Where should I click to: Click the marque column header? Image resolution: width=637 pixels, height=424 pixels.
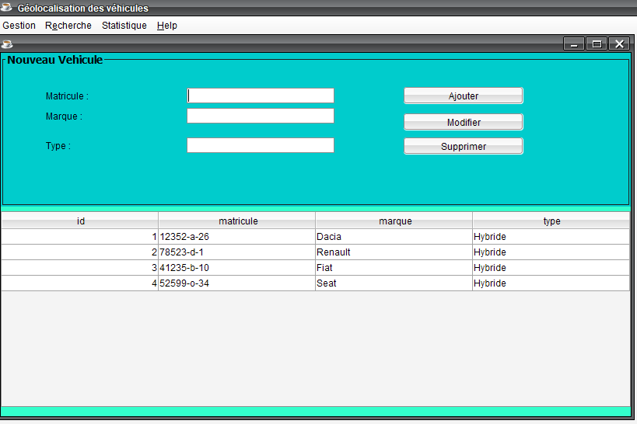click(394, 221)
